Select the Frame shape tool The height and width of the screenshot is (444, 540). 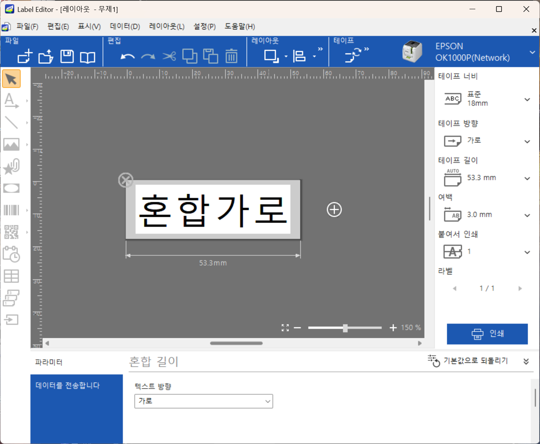11,188
